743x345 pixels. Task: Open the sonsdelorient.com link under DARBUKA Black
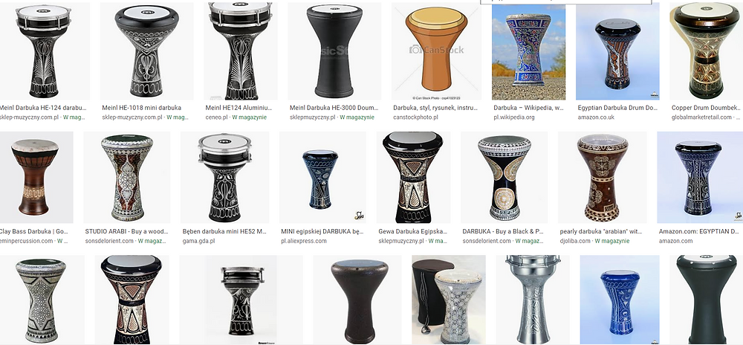[487, 241]
